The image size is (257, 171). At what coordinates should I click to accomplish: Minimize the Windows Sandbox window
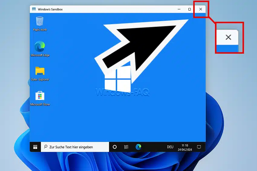pyautogui.click(x=178, y=9)
